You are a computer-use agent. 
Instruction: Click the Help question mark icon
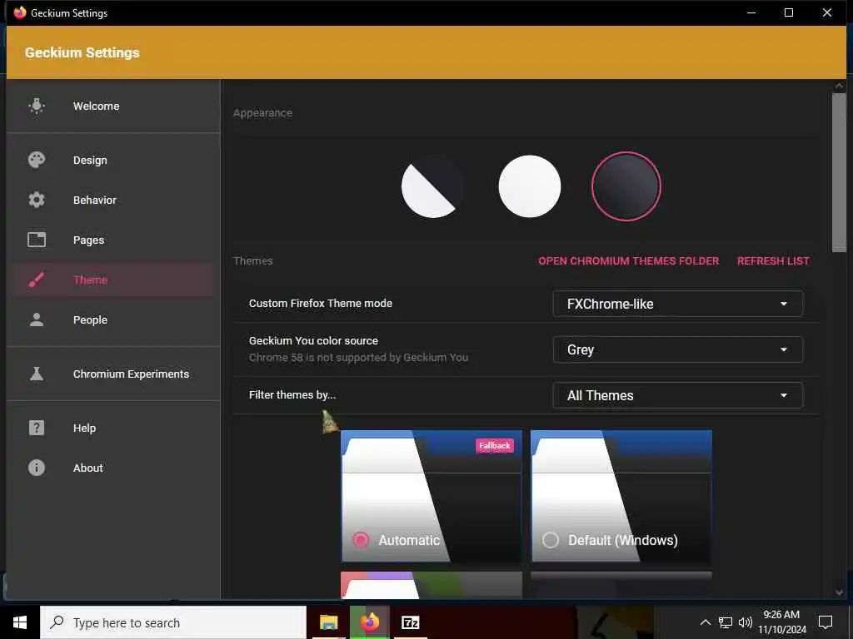[37, 428]
